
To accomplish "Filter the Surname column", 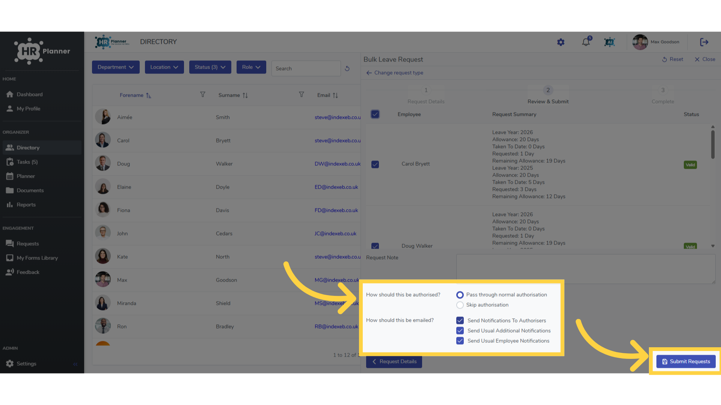I will click(x=302, y=94).
